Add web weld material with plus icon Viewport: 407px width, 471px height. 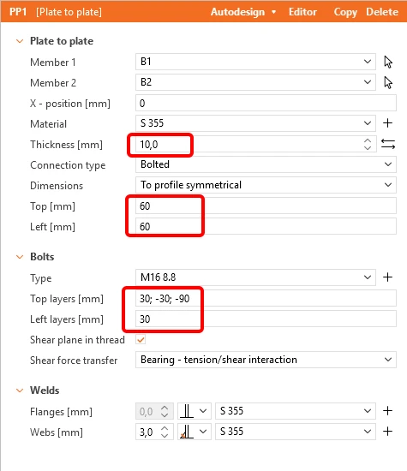(x=388, y=432)
